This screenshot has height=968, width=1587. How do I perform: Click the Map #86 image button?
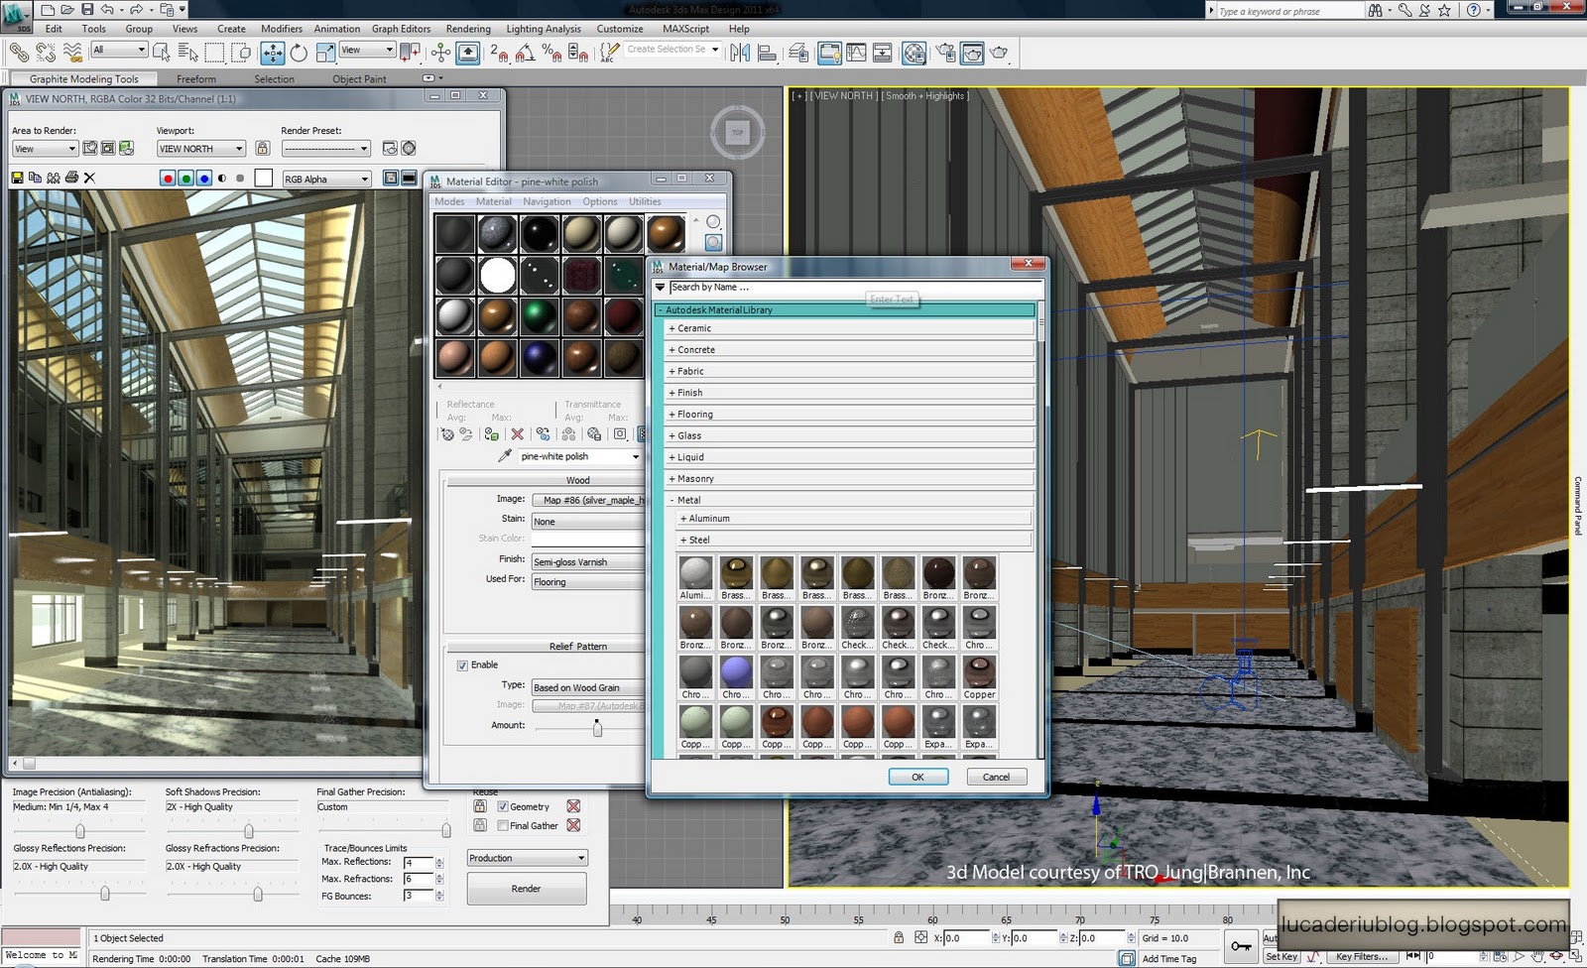pyautogui.click(x=588, y=500)
